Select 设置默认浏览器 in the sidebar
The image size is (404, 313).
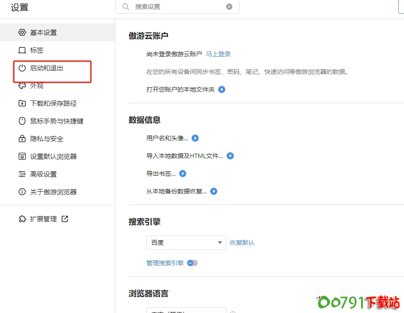[53, 157]
